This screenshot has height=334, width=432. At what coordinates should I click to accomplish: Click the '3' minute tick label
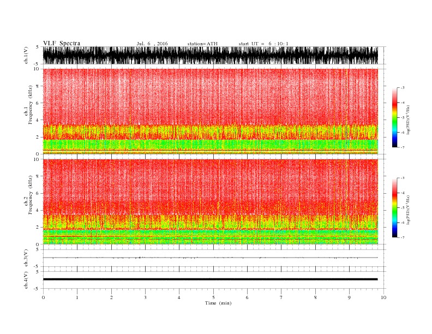click(145, 297)
